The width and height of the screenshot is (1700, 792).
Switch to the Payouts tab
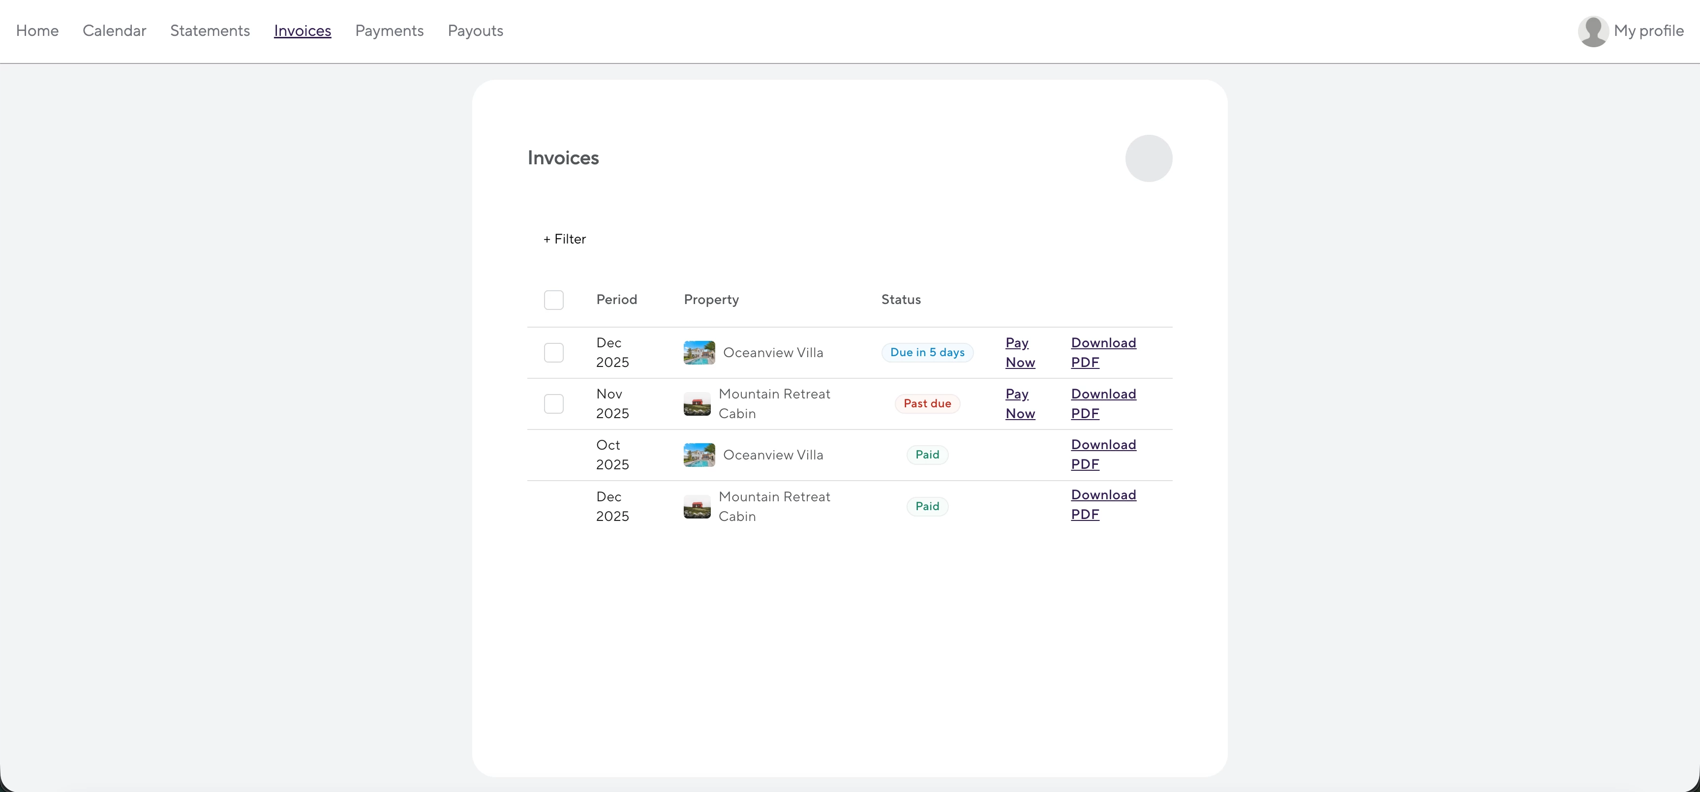pyautogui.click(x=475, y=31)
